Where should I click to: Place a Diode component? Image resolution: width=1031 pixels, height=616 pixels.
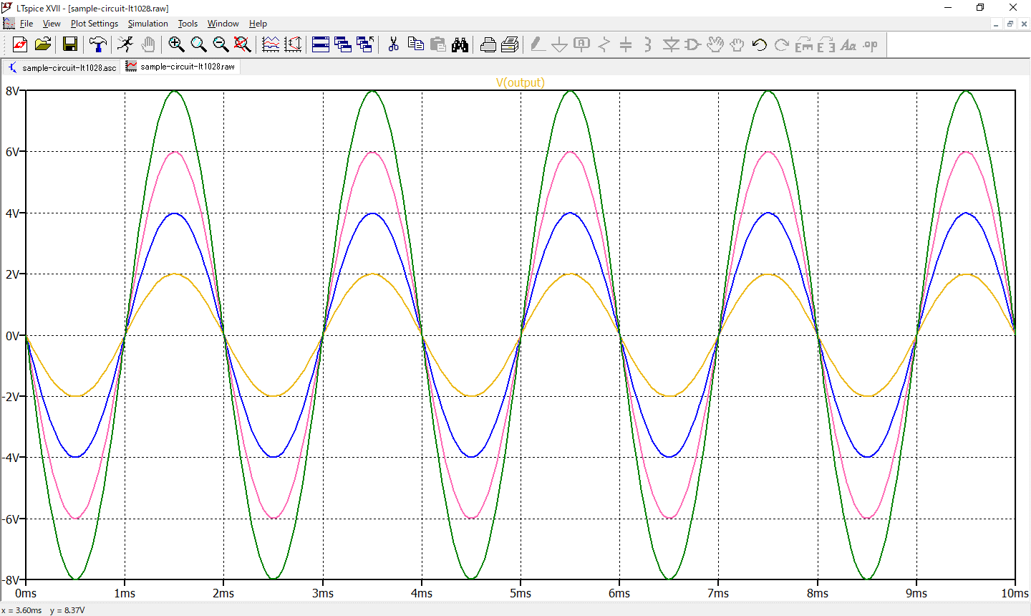pos(671,44)
